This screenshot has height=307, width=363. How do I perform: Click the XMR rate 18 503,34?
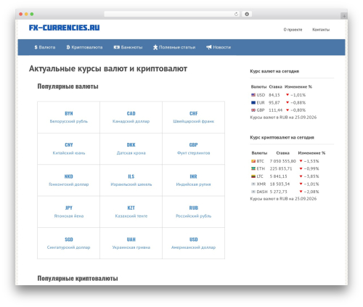280,184
